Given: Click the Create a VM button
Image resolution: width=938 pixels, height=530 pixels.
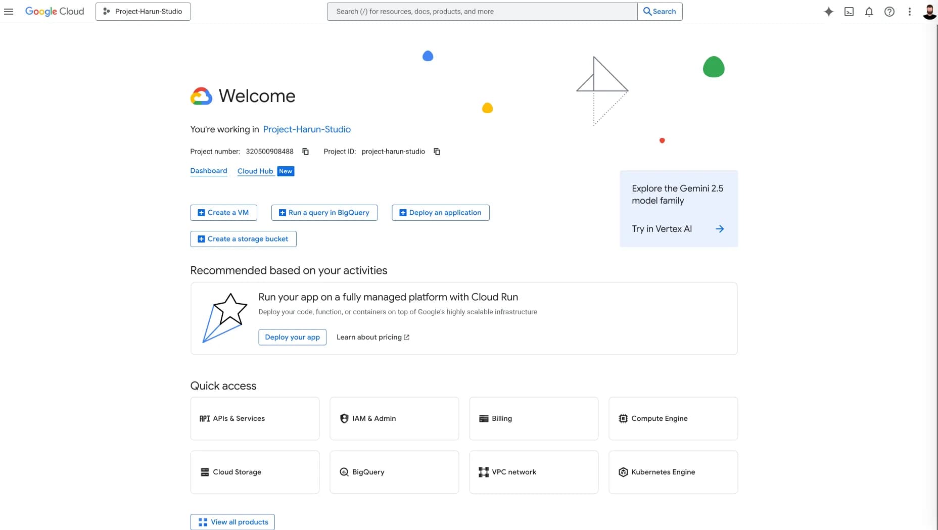Looking at the screenshot, I should 223,213.
